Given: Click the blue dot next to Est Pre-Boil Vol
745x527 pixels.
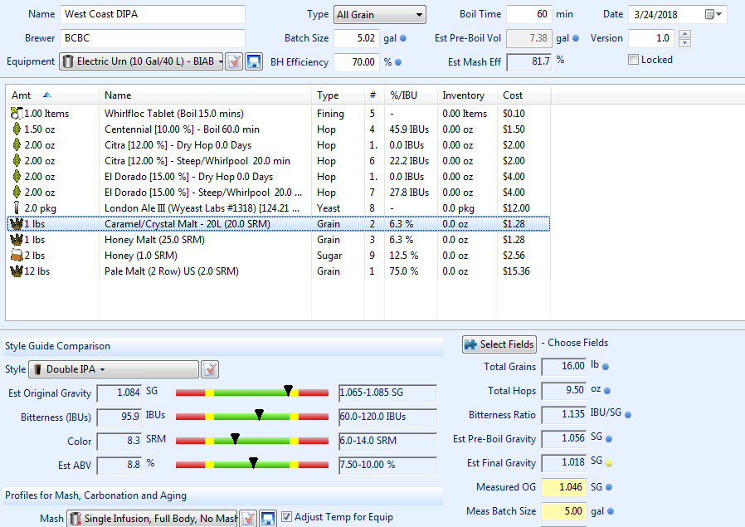Looking at the screenshot, I should [576, 38].
